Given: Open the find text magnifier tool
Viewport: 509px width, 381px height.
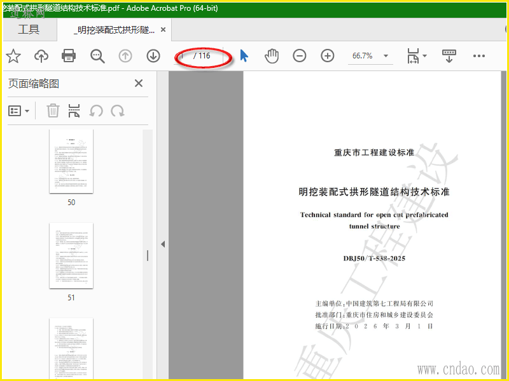Looking at the screenshot, I should 97,56.
